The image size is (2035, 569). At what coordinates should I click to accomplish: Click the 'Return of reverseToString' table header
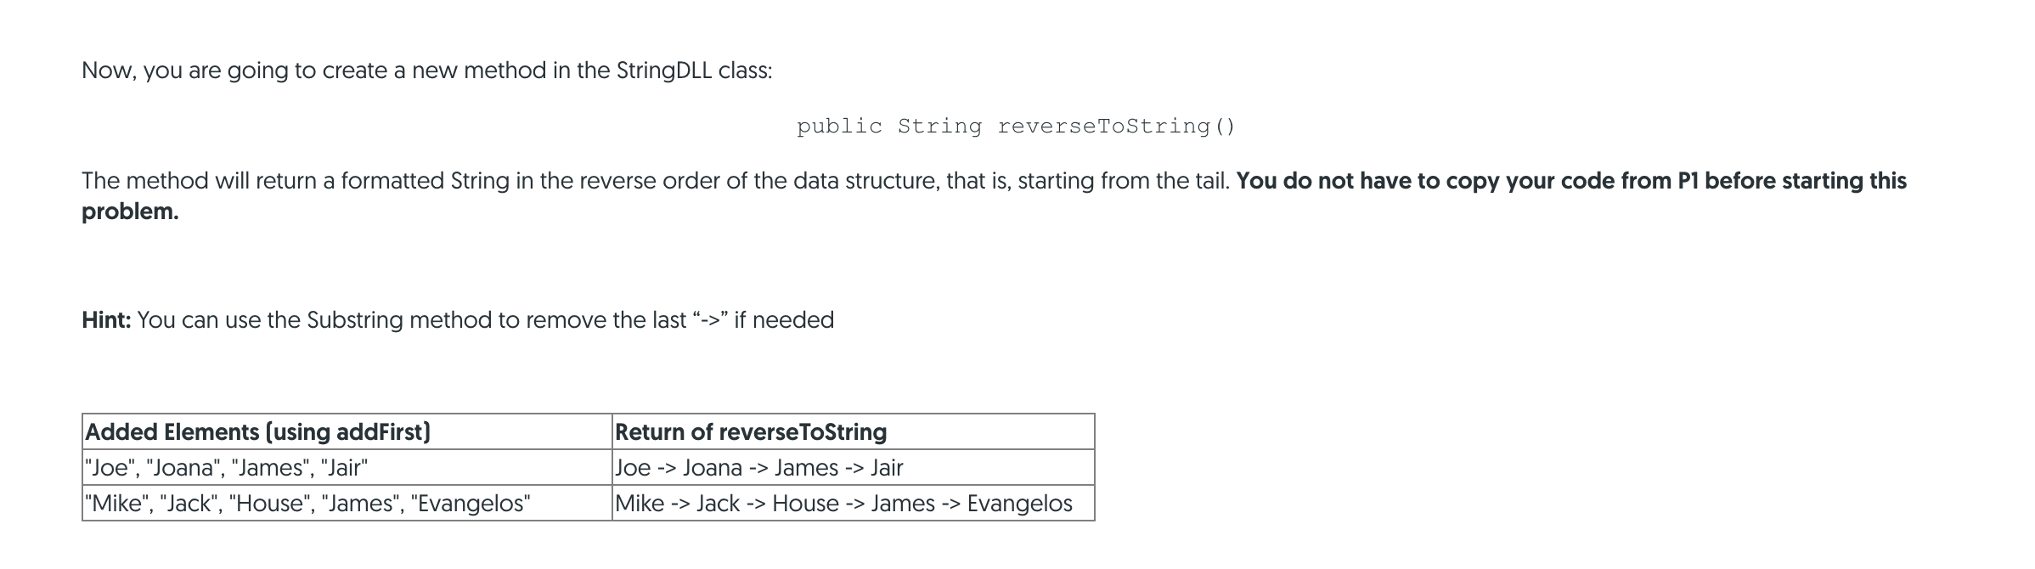click(853, 431)
